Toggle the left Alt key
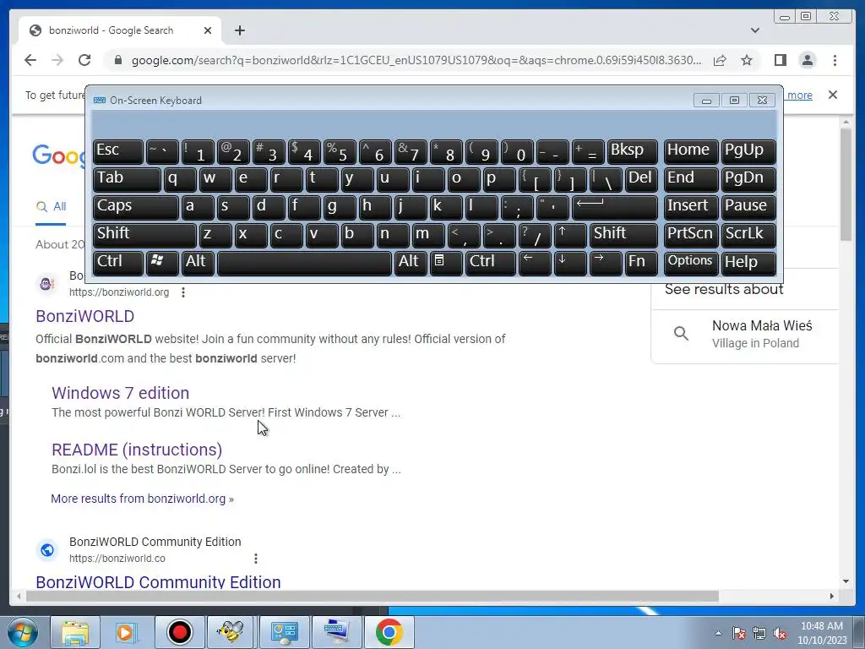This screenshot has height=649, width=865. 198,263
